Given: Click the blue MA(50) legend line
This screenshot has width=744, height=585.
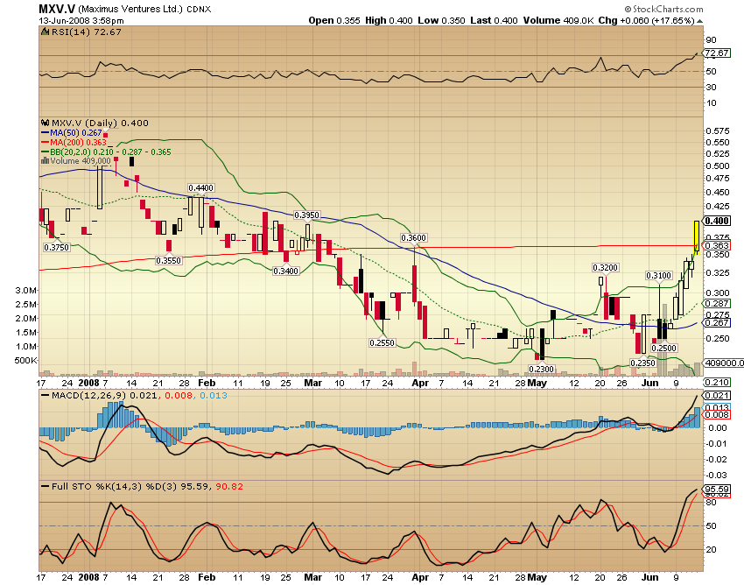Looking at the screenshot, I should click(45, 132).
